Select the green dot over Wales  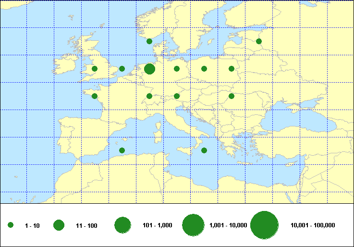[x=95, y=69]
